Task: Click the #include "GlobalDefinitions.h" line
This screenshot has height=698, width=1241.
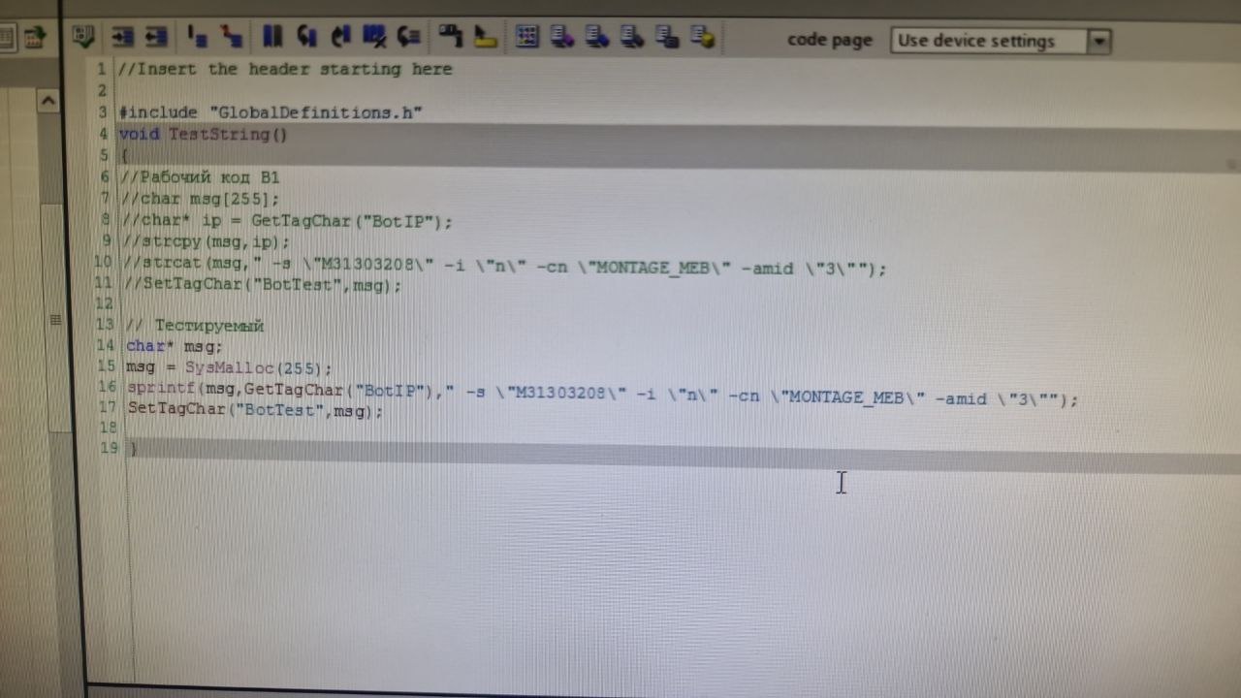Action: [x=270, y=112]
